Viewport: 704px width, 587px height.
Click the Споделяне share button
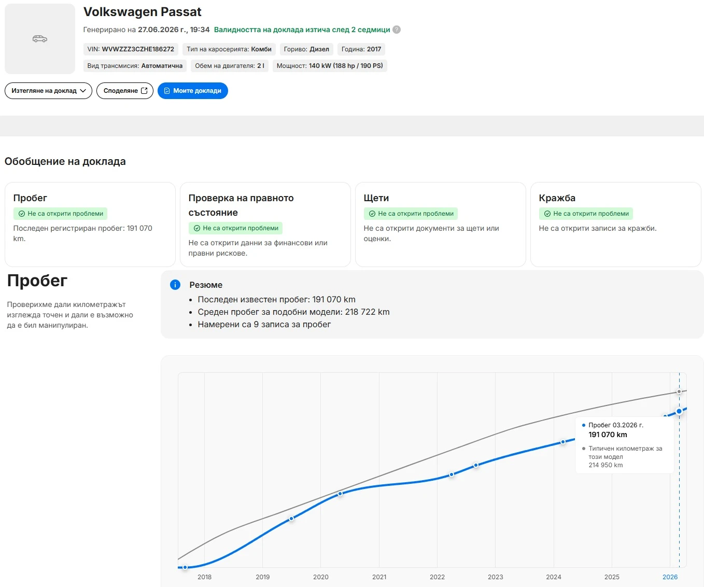coord(125,91)
